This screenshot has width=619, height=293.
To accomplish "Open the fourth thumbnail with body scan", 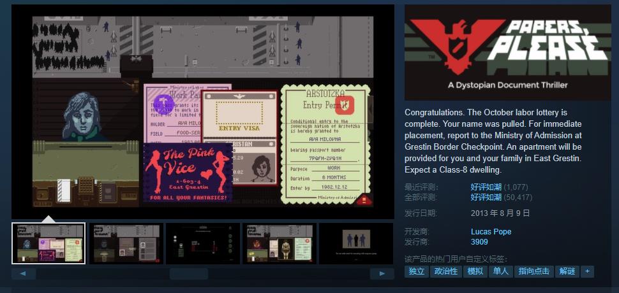I will pyautogui.click(x=280, y=243).
